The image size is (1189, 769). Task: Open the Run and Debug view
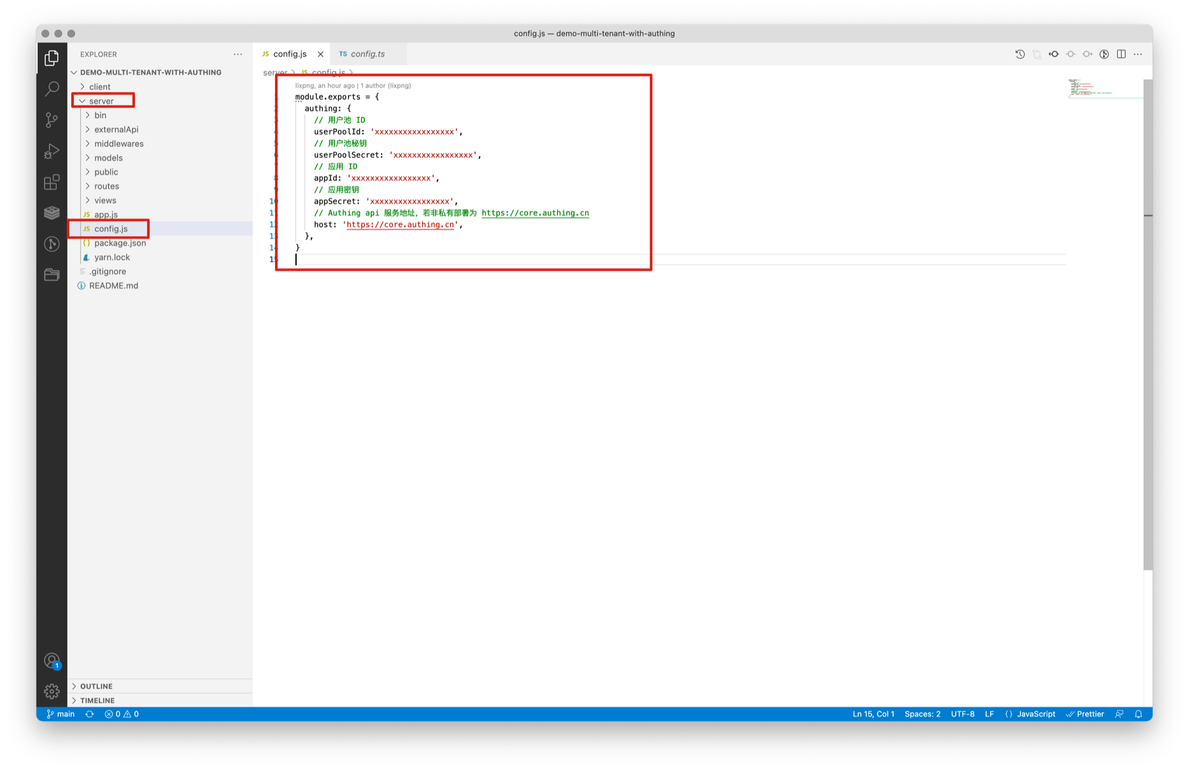(x=52, y=150)
